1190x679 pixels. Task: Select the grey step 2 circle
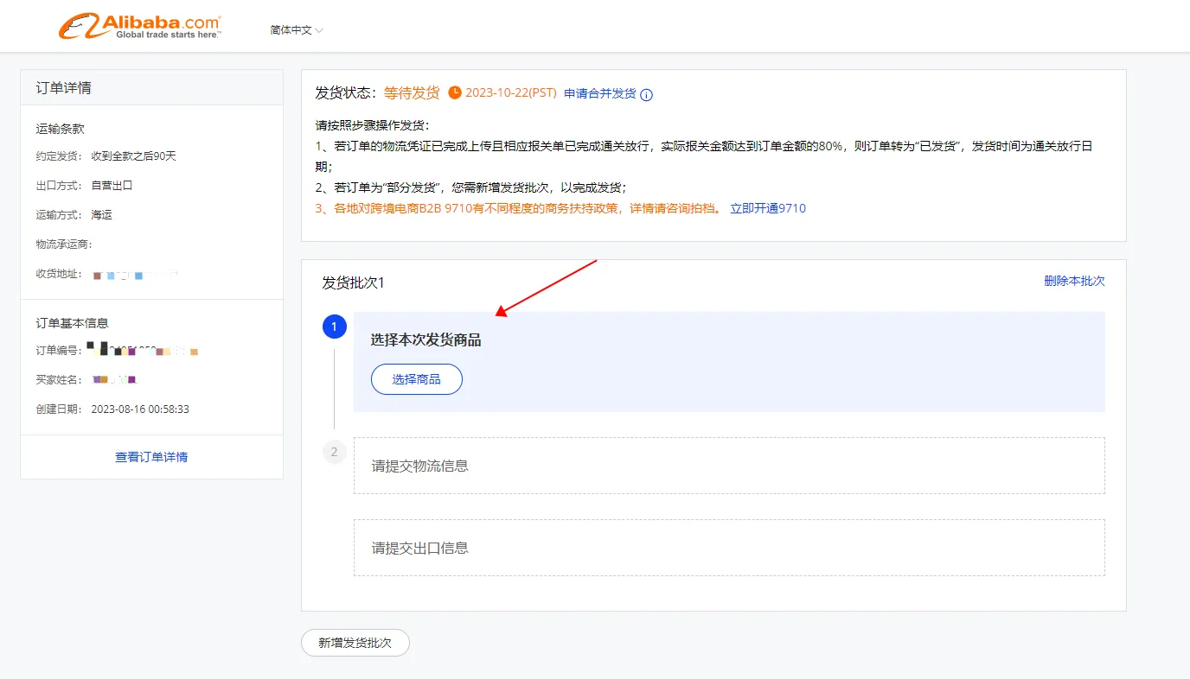(334, 452)
